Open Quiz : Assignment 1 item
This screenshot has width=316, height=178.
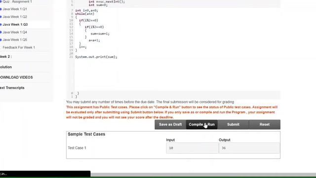[x=17, y=1]
